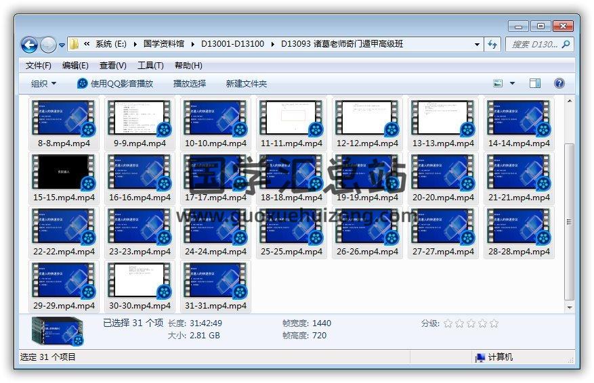Select the 31-31.mp4.mp4 video file
Image resolution: width=594 pixels, height=383 pixels.
(x=215, y=286)
